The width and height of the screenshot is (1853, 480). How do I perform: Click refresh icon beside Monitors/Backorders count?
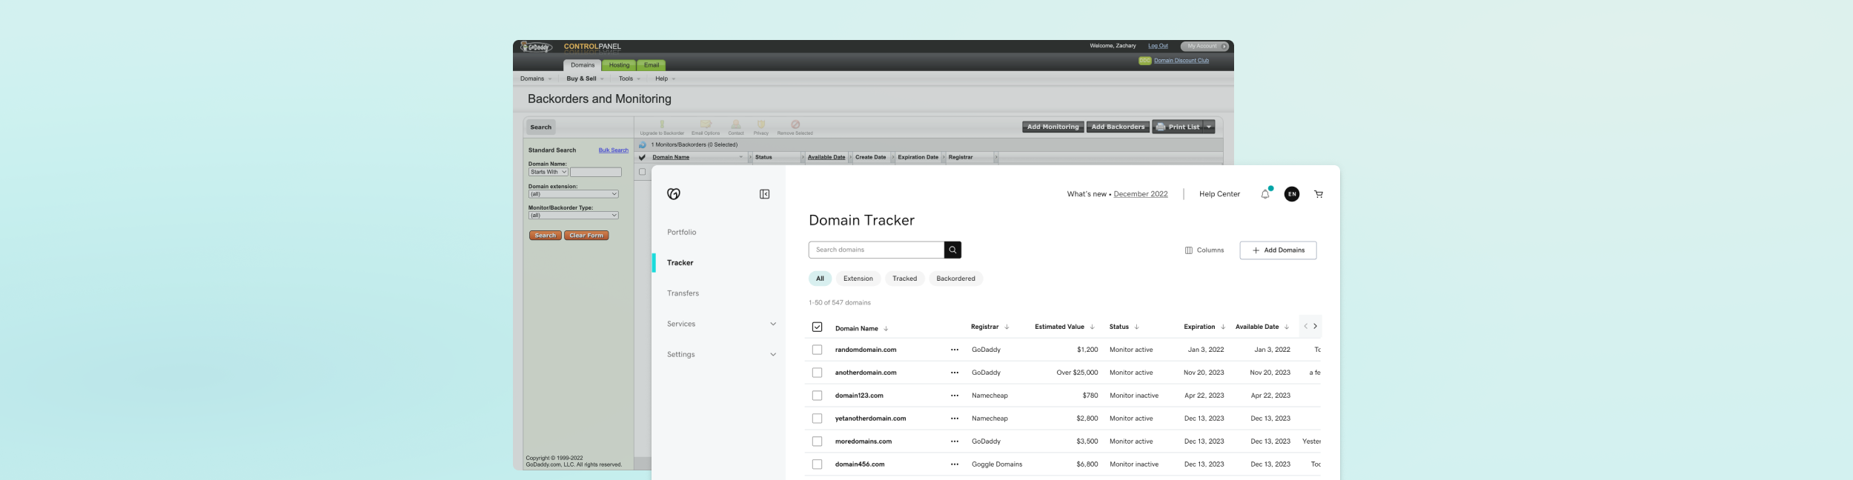(643, 144)
